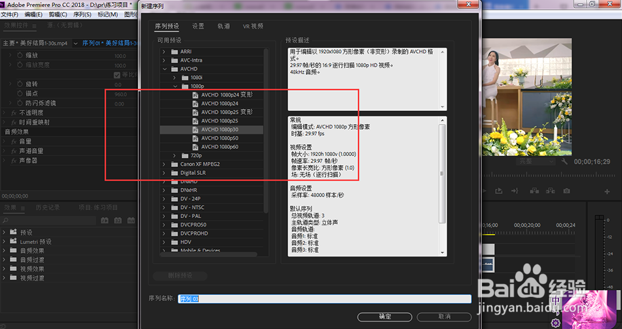Expand the AVC-Intra preset folder

pos(164,60)
